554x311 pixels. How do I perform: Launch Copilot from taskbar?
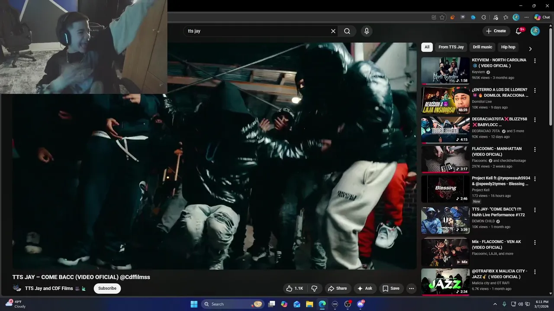284,304
